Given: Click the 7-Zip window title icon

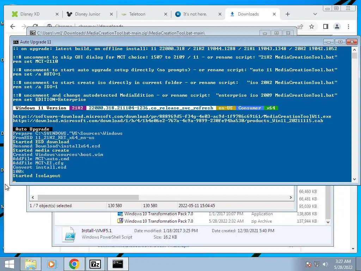Looking at the screenshot, I should [33, 33].
